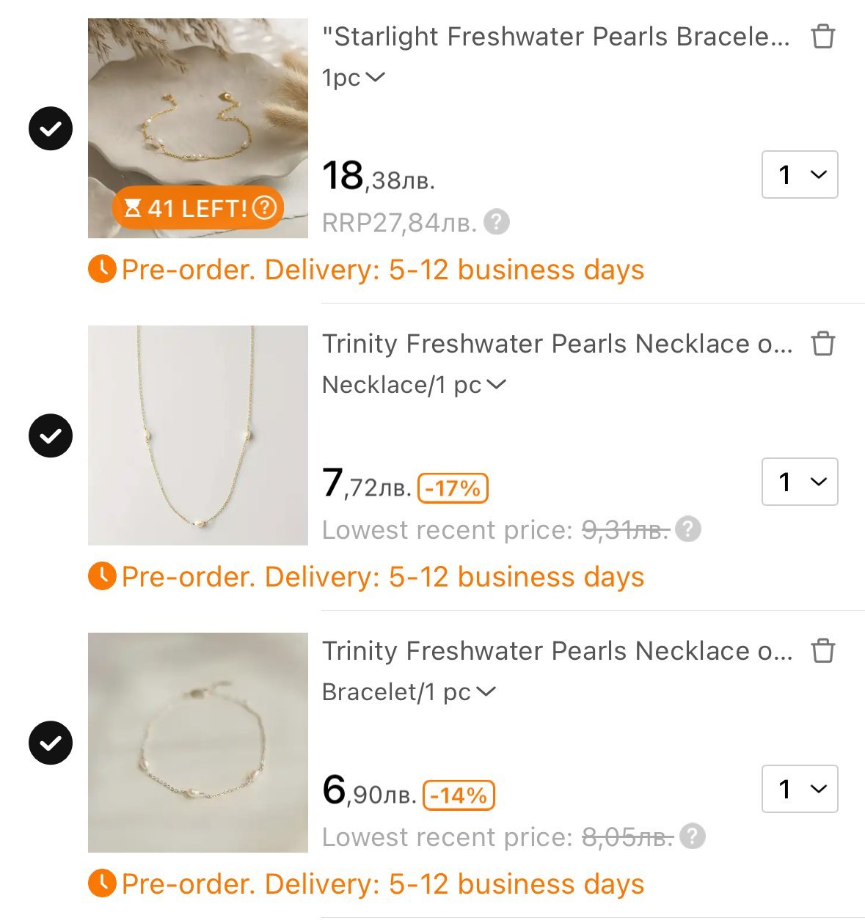The height and width of the screenshot is (923, 865).
Task: Click question mark beside 8,05лв. lowest price
Action: pyautogui.click(x=692, y=836)
